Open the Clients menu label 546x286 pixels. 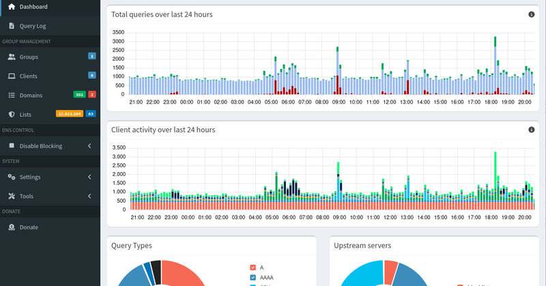(x=28, y=76)
